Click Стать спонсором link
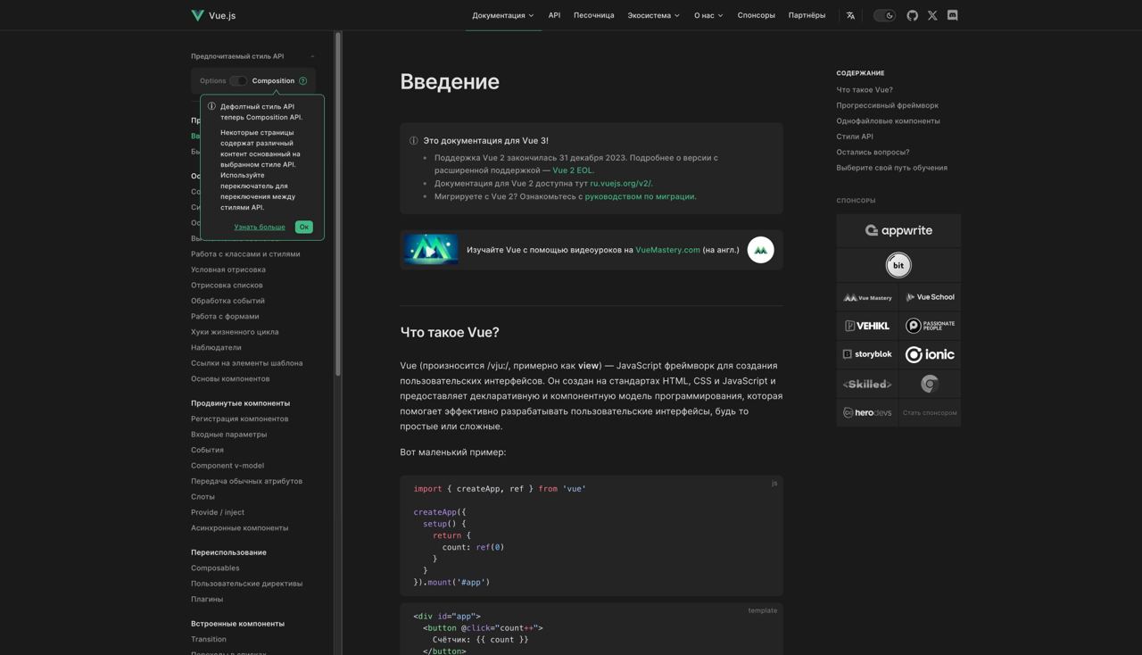Image resolution: width=1142 pixels, height=655 pixels. pyautogui.click(x=930, y=412)
